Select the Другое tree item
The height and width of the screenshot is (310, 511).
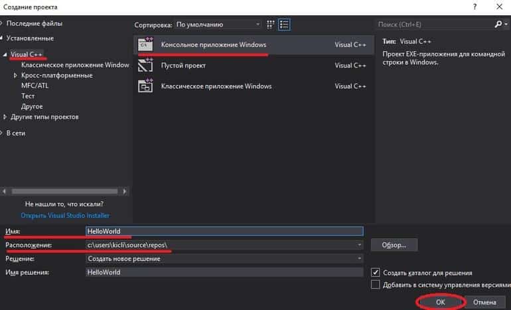(32, 107)
